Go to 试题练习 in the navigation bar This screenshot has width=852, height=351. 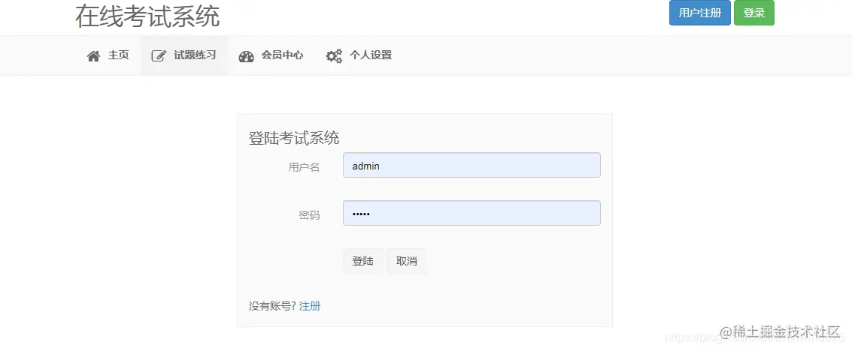tap(184, 55)
